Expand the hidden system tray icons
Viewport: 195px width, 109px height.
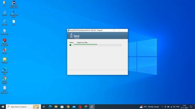click(162, 107)
